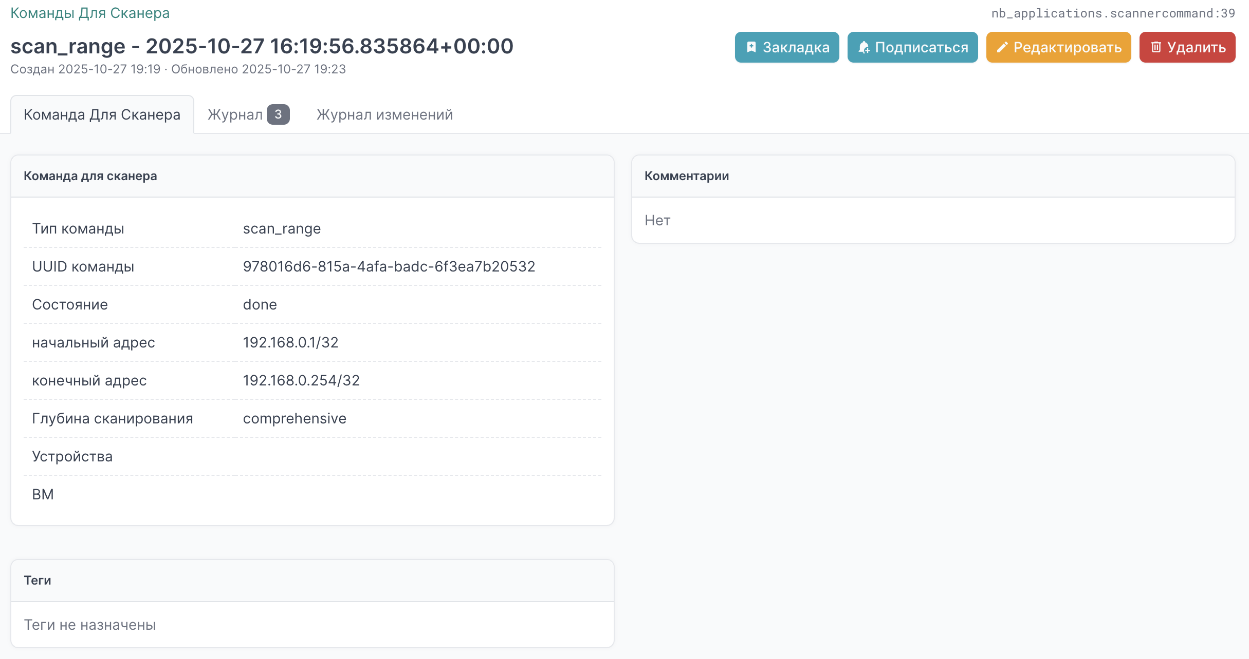Click the bookmark icon in Закладка button
This screenshot has height=659, width=1249.
pos(751,47)
